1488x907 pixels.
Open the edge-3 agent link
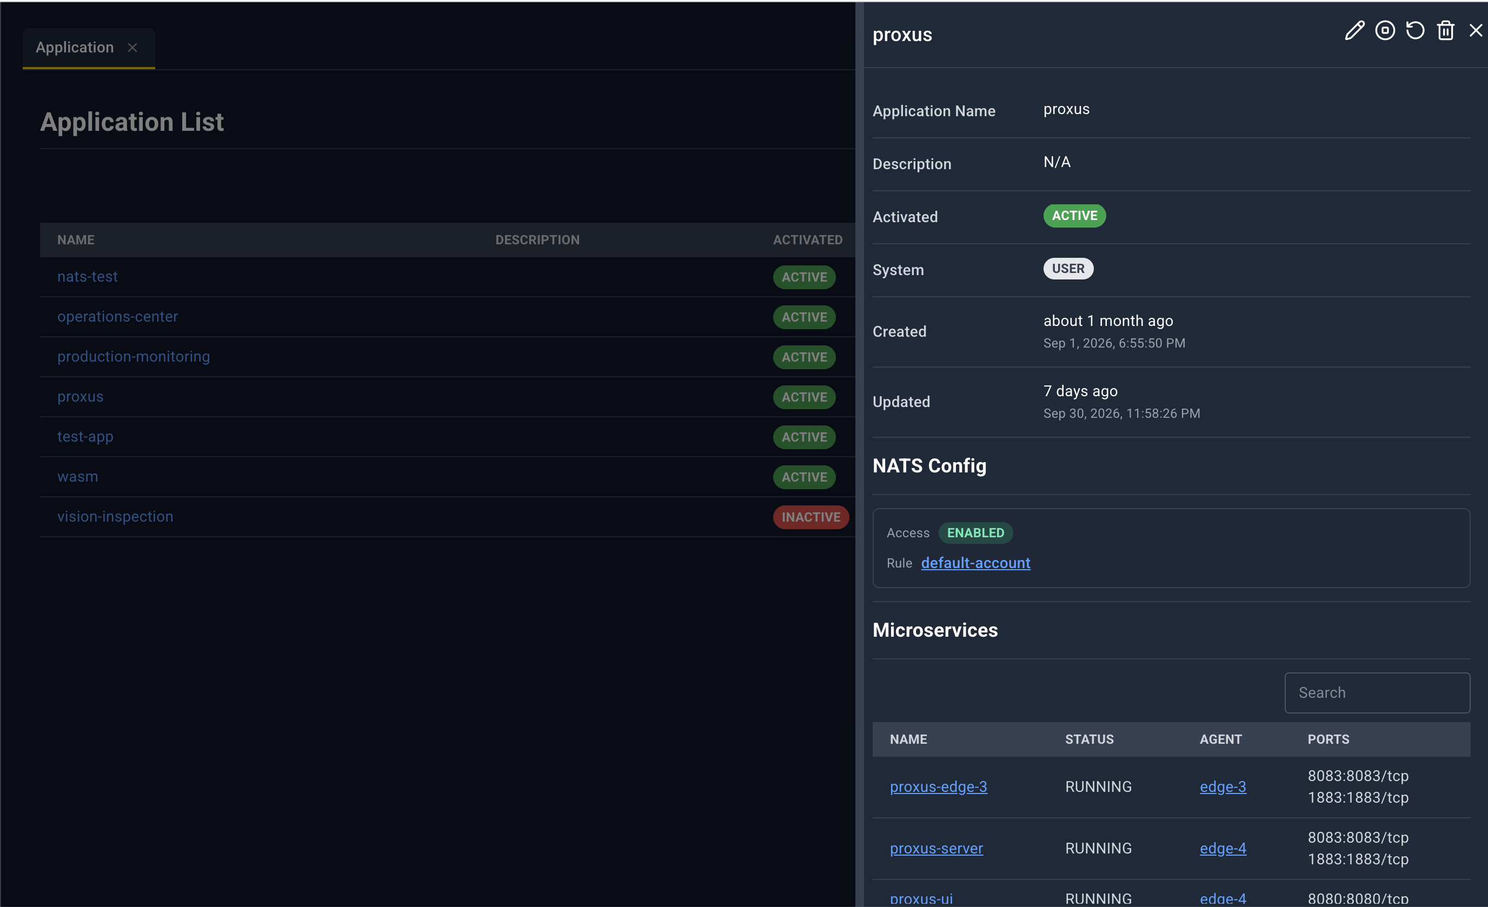click(1223, 786)
